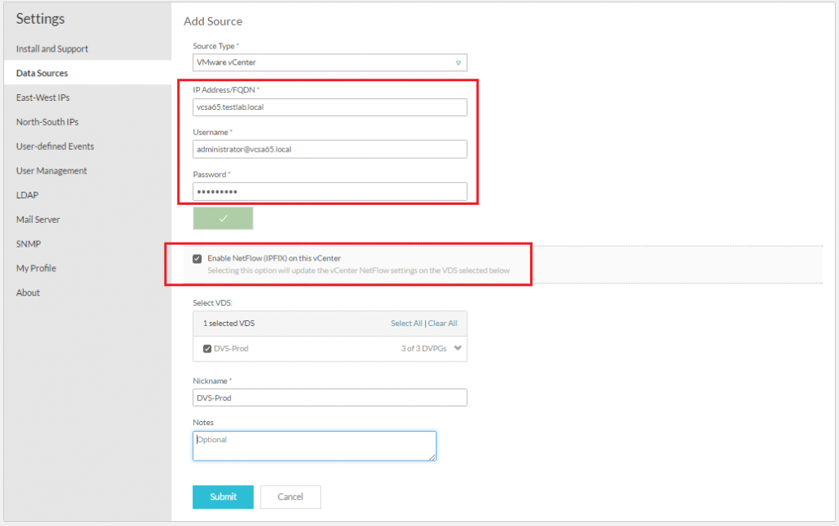839x526 pixels.
Task: Click the Nickname text field
Action: tap(329, 397)
